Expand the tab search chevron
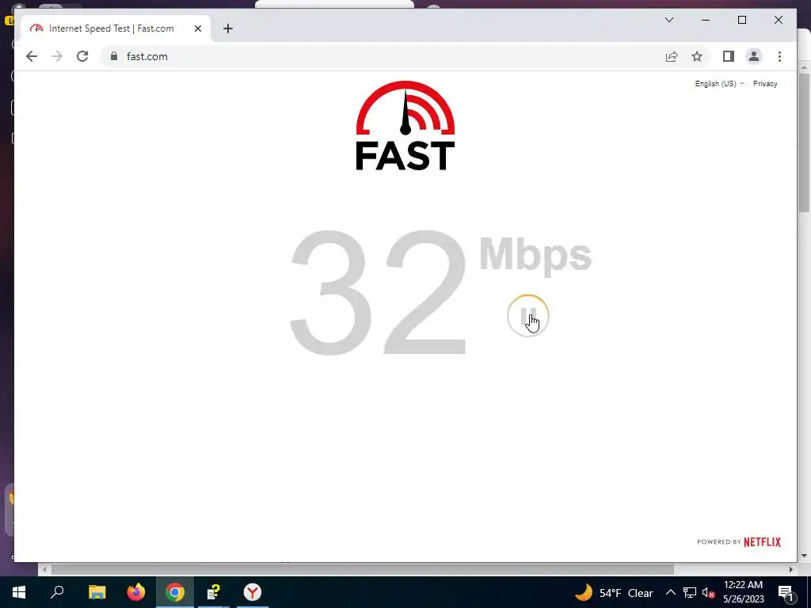811x608 pixels. [668, 20]
